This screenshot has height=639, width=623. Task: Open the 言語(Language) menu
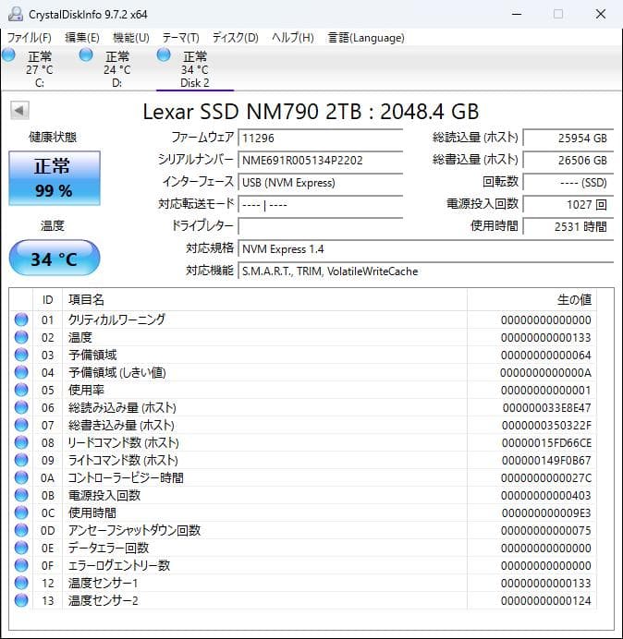tap(366, 38)
